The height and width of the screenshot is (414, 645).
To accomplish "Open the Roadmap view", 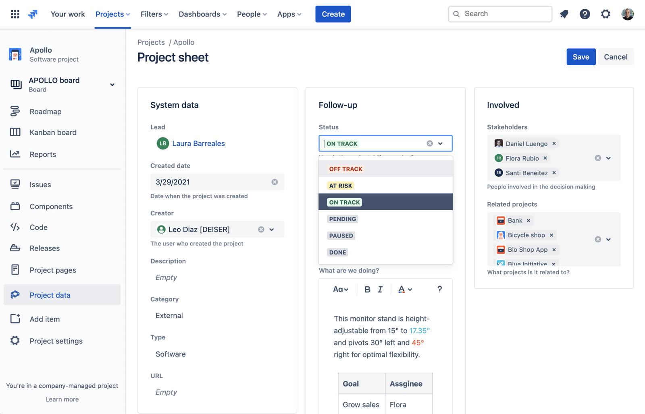I will [x=45, y=111].
